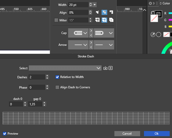Select the center stroke alignment icon
The width and height of the screenshot is (172, 138).
coord(104,12)
